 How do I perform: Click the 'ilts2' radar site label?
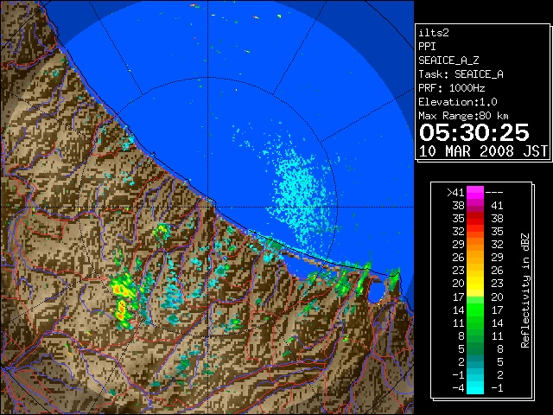434,33
